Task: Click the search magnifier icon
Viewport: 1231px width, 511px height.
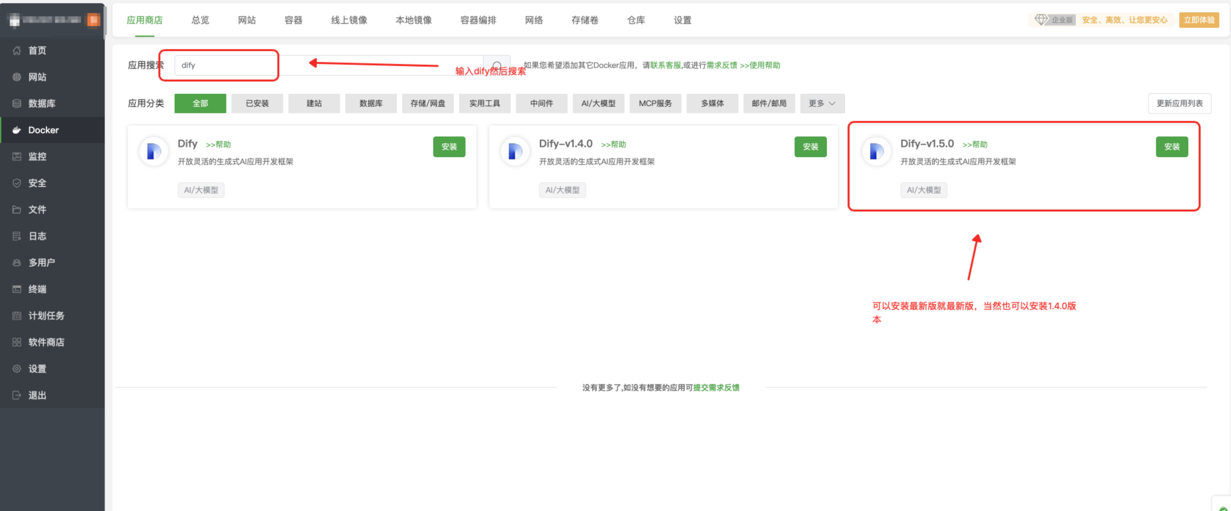Action: point(497,65)
